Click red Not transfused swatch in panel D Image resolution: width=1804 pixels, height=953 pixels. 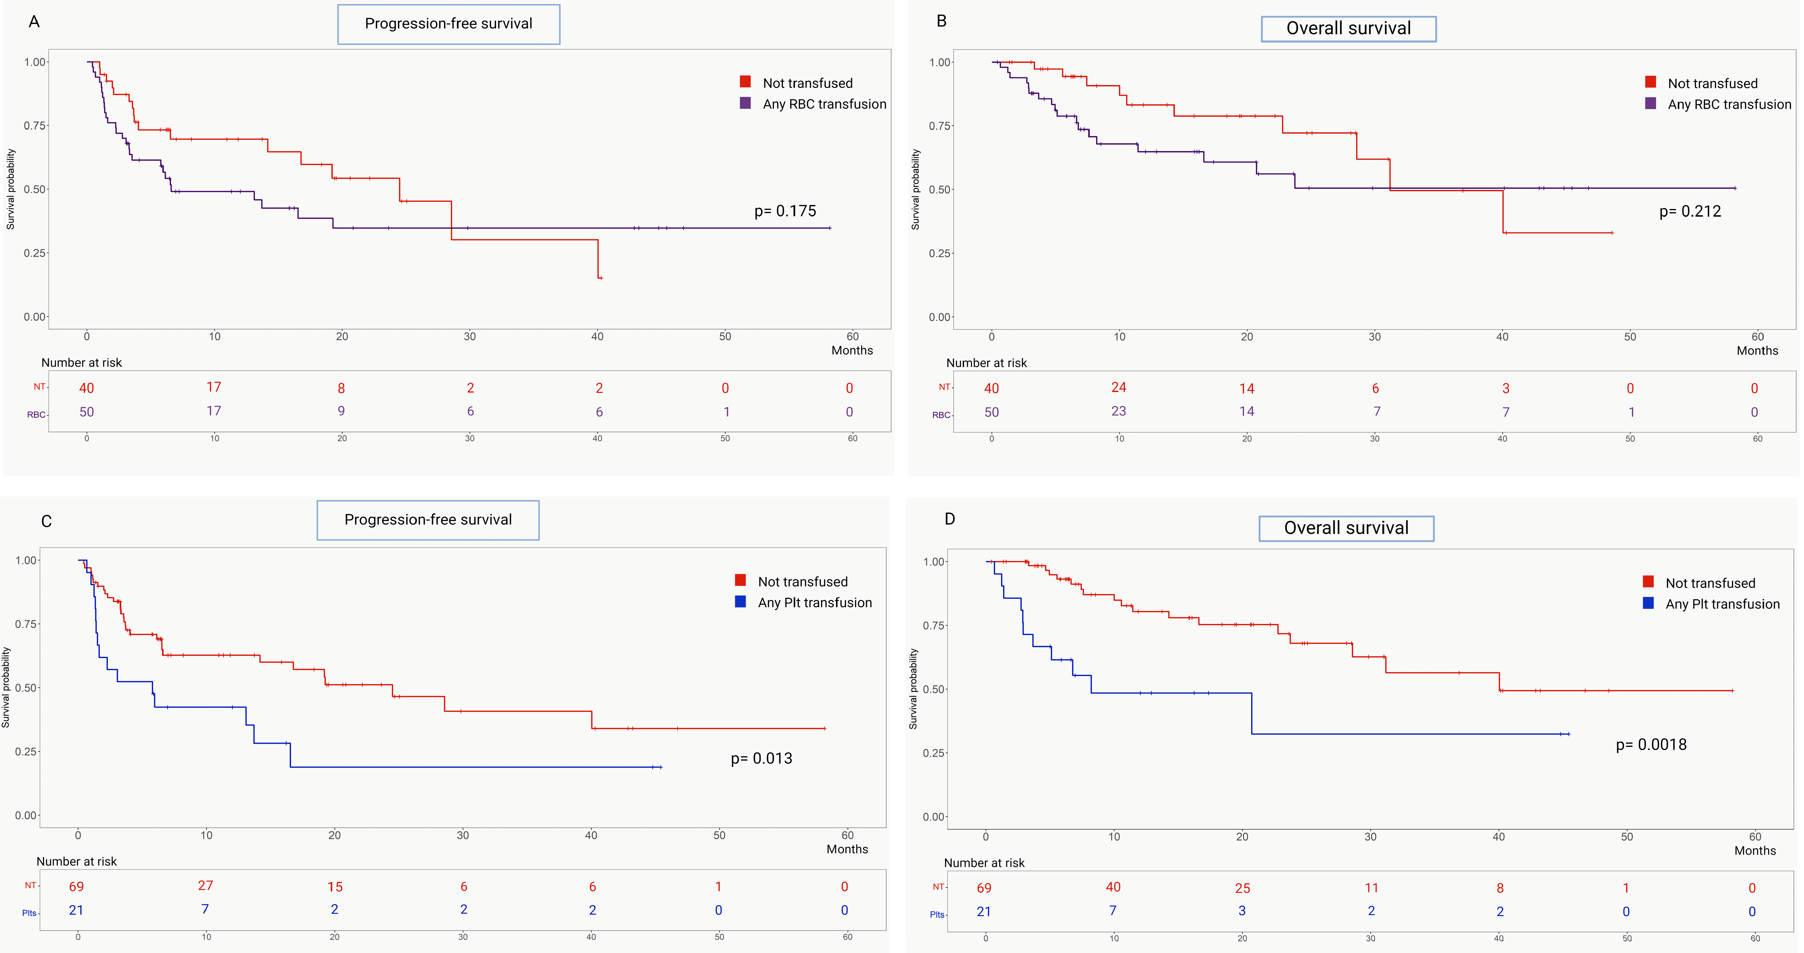coord(1649,582)
